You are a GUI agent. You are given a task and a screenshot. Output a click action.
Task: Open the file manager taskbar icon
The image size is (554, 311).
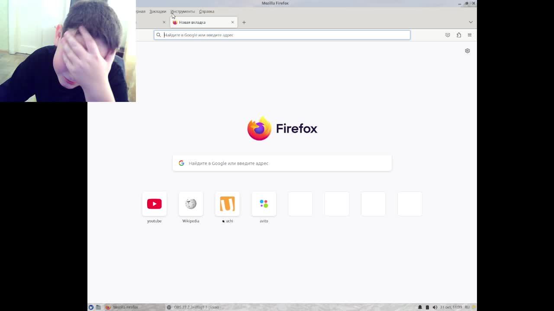click(x=98, y=307)
